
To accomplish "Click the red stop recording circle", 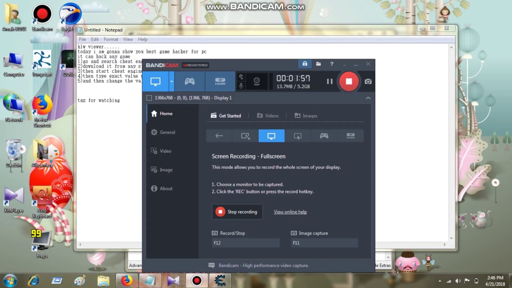I will click(349, 81).
